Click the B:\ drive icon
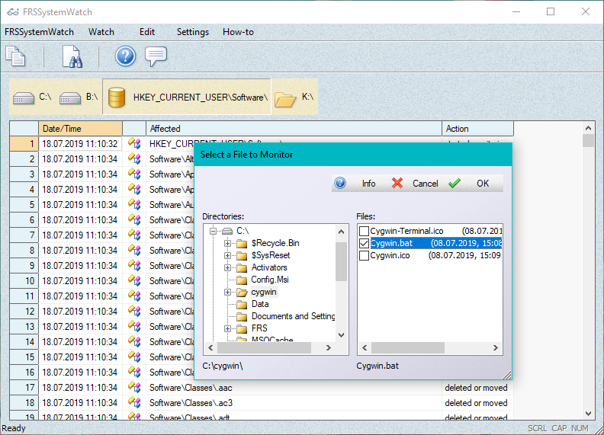604x435 pixels. [70, 98]
